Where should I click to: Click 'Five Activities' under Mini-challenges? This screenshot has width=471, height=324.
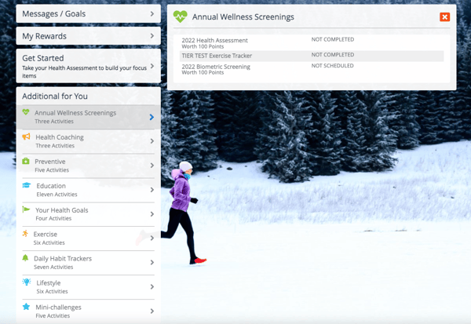pos(53,315)
